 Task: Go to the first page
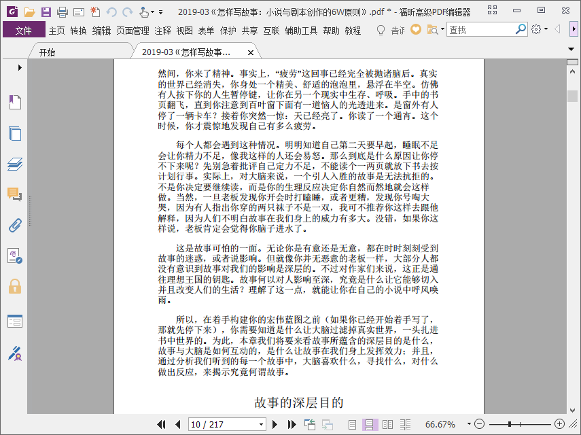click(x=161, y=424)
